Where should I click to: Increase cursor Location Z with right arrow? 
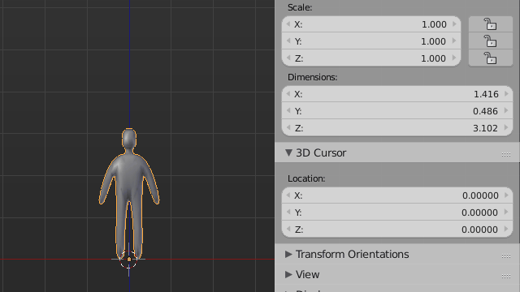click(x=506, y=229)
